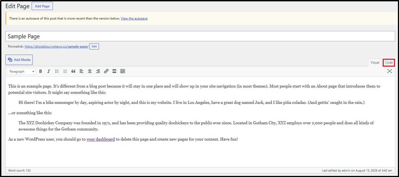Apply Bold formatting from the toolbar
The width and height of the screenshot is (399, 177).
(x=41, y=71)
